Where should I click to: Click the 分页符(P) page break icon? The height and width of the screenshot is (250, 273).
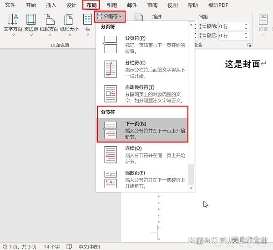[x=111, y=45]
